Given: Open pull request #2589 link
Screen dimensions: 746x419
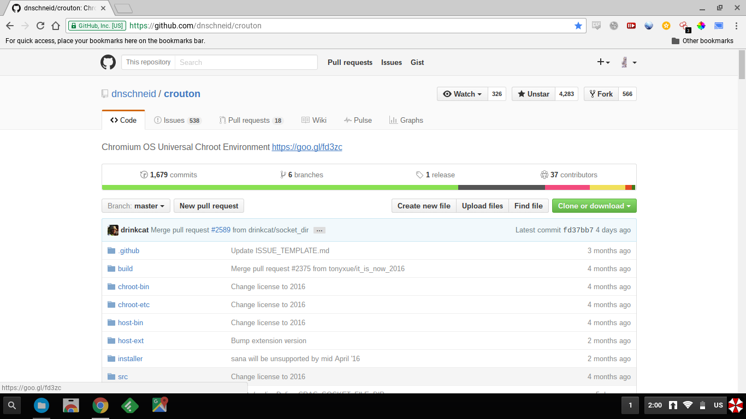Looking at the screenshot, I should click(221, 230).
